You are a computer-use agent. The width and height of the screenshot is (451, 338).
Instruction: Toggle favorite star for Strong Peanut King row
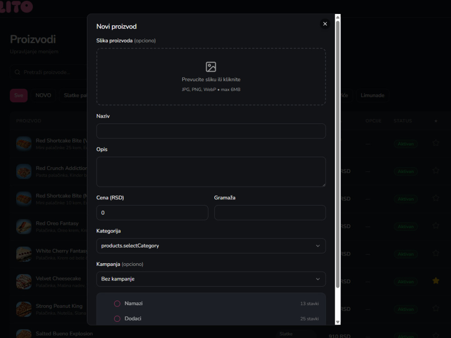[x=436, y=308]
